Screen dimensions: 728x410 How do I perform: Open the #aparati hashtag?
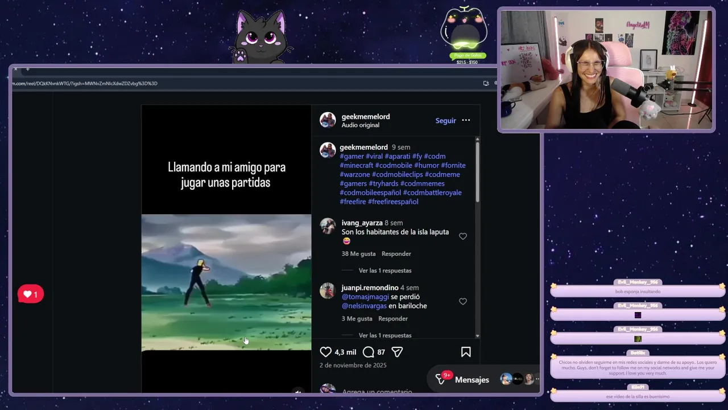(397, 156)
